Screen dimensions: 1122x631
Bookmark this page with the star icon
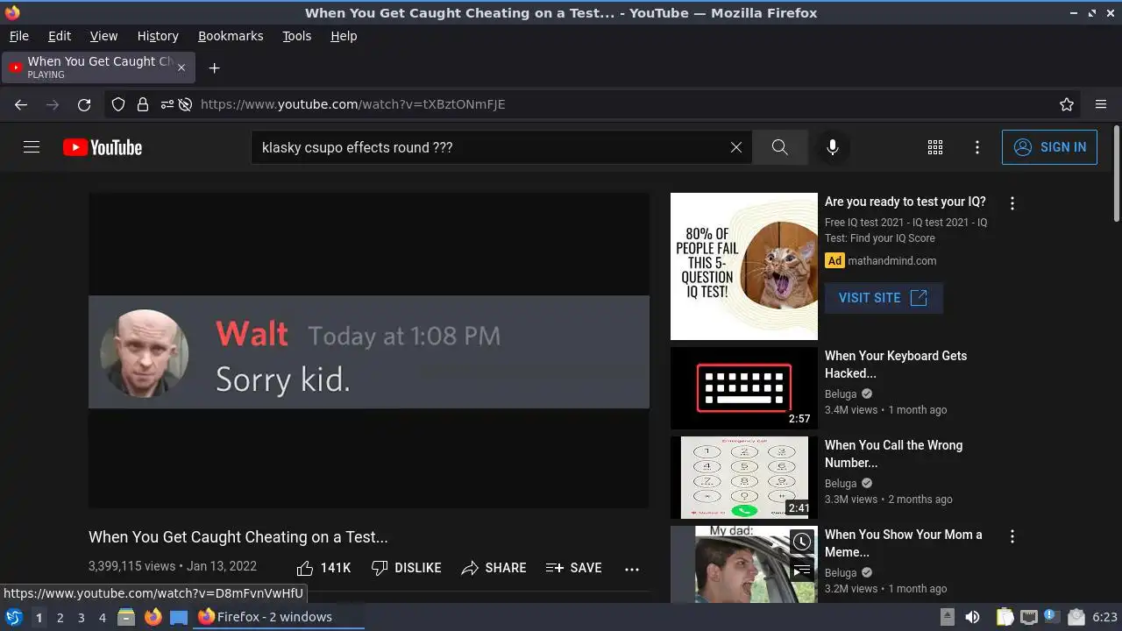point(1067,104)
